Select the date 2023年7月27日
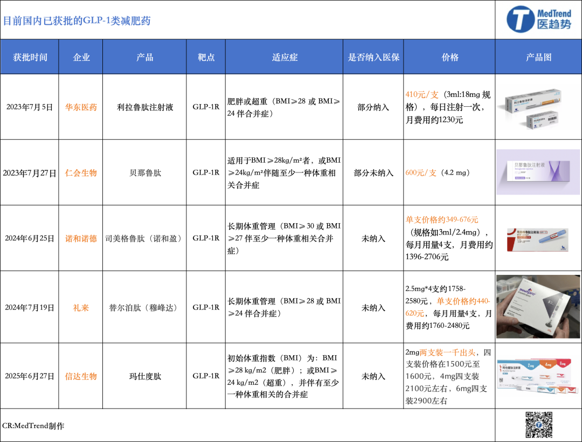Image resolution: width=582 pixels, height=442 pixels. [x=30, y=173]
